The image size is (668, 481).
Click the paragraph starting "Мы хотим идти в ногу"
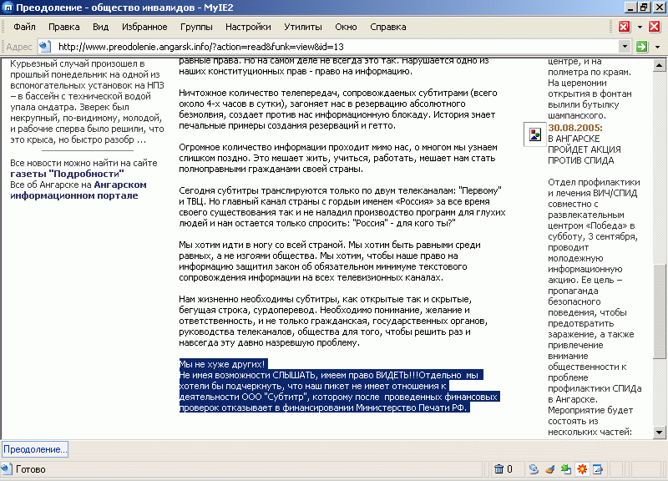pos(330,261)
